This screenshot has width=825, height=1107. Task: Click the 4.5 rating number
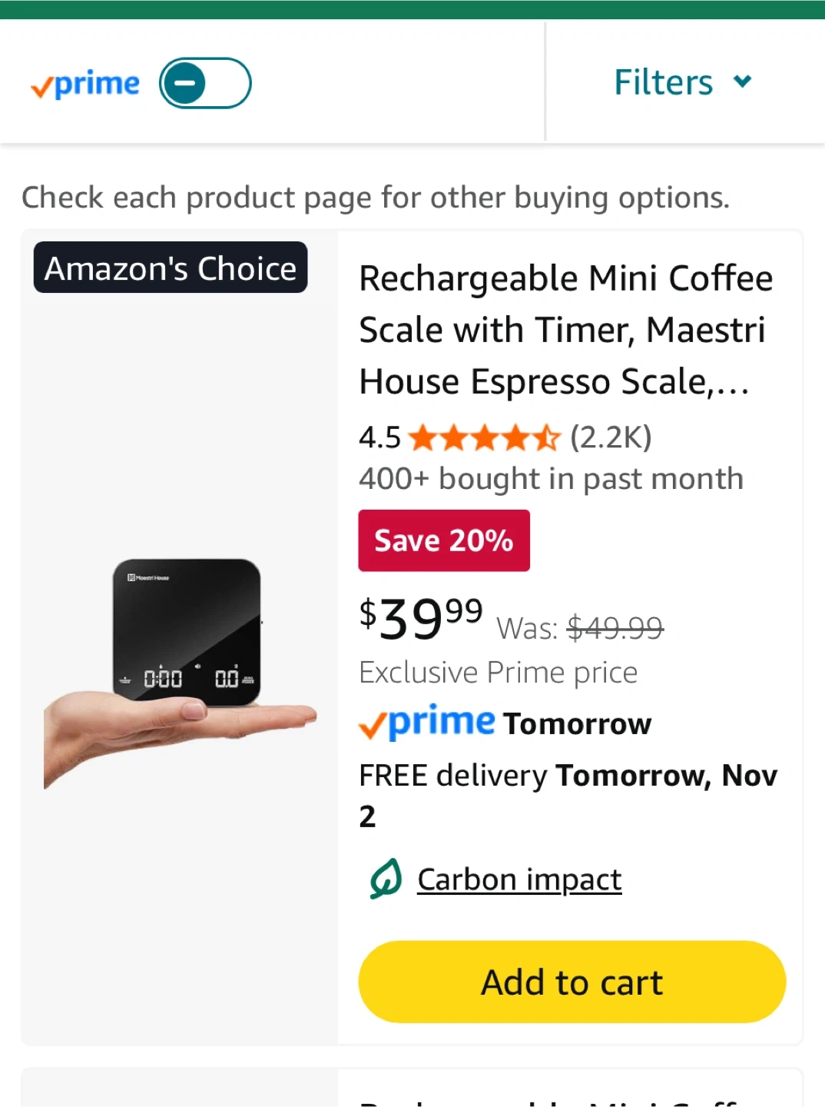tap(379, 438)
